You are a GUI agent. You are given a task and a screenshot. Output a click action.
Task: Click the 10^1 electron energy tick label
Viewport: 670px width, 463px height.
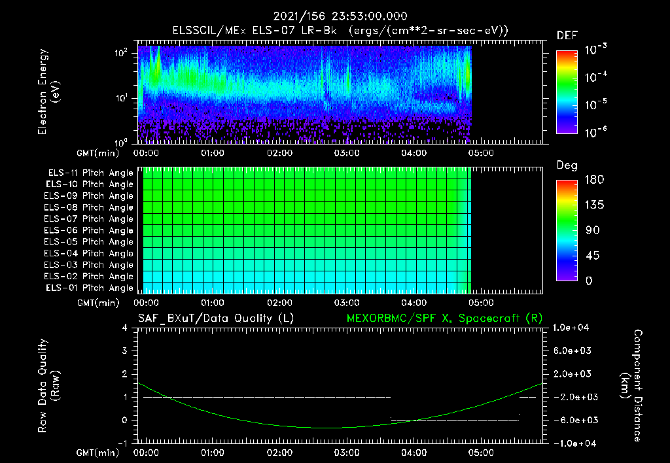[x=121, y=98]
